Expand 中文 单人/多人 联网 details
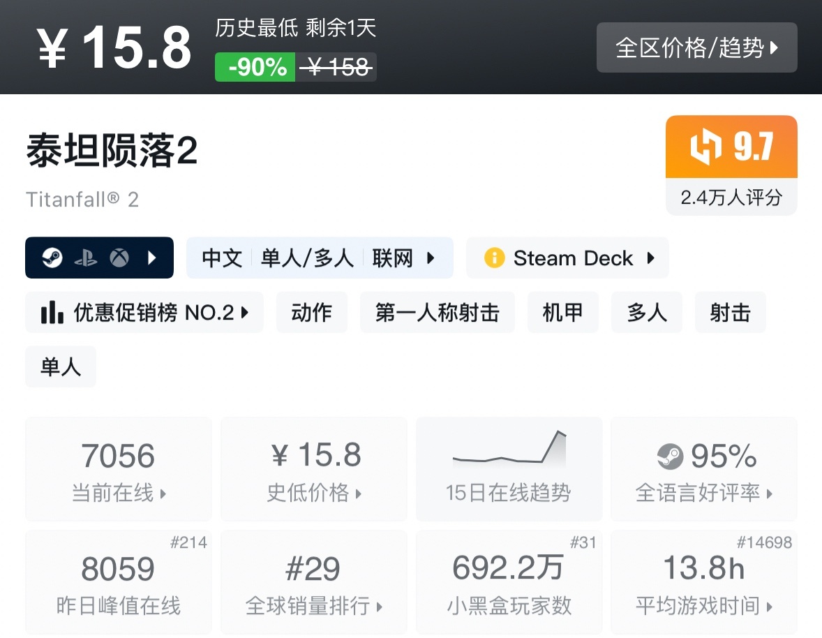This screenshot has width=822, height=638. click(319, 258)
